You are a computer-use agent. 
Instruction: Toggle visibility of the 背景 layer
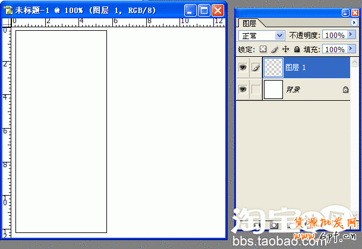pyautogui.click(x=243, y=90)
